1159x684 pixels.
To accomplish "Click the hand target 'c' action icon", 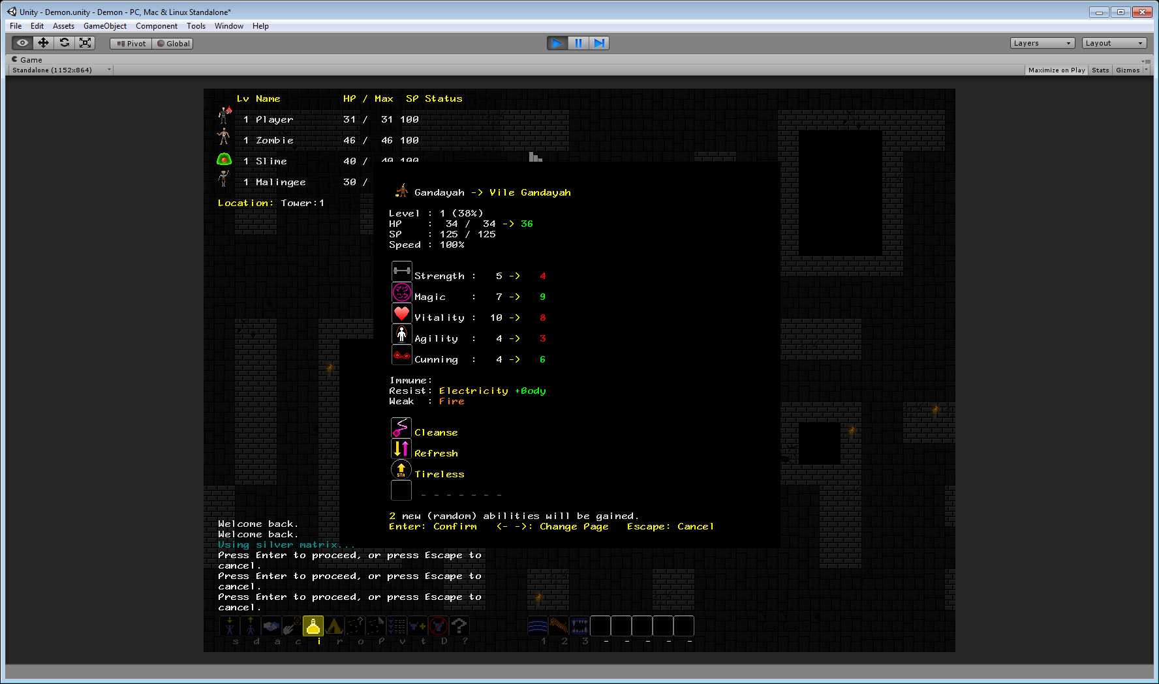I will click(292, 626).
